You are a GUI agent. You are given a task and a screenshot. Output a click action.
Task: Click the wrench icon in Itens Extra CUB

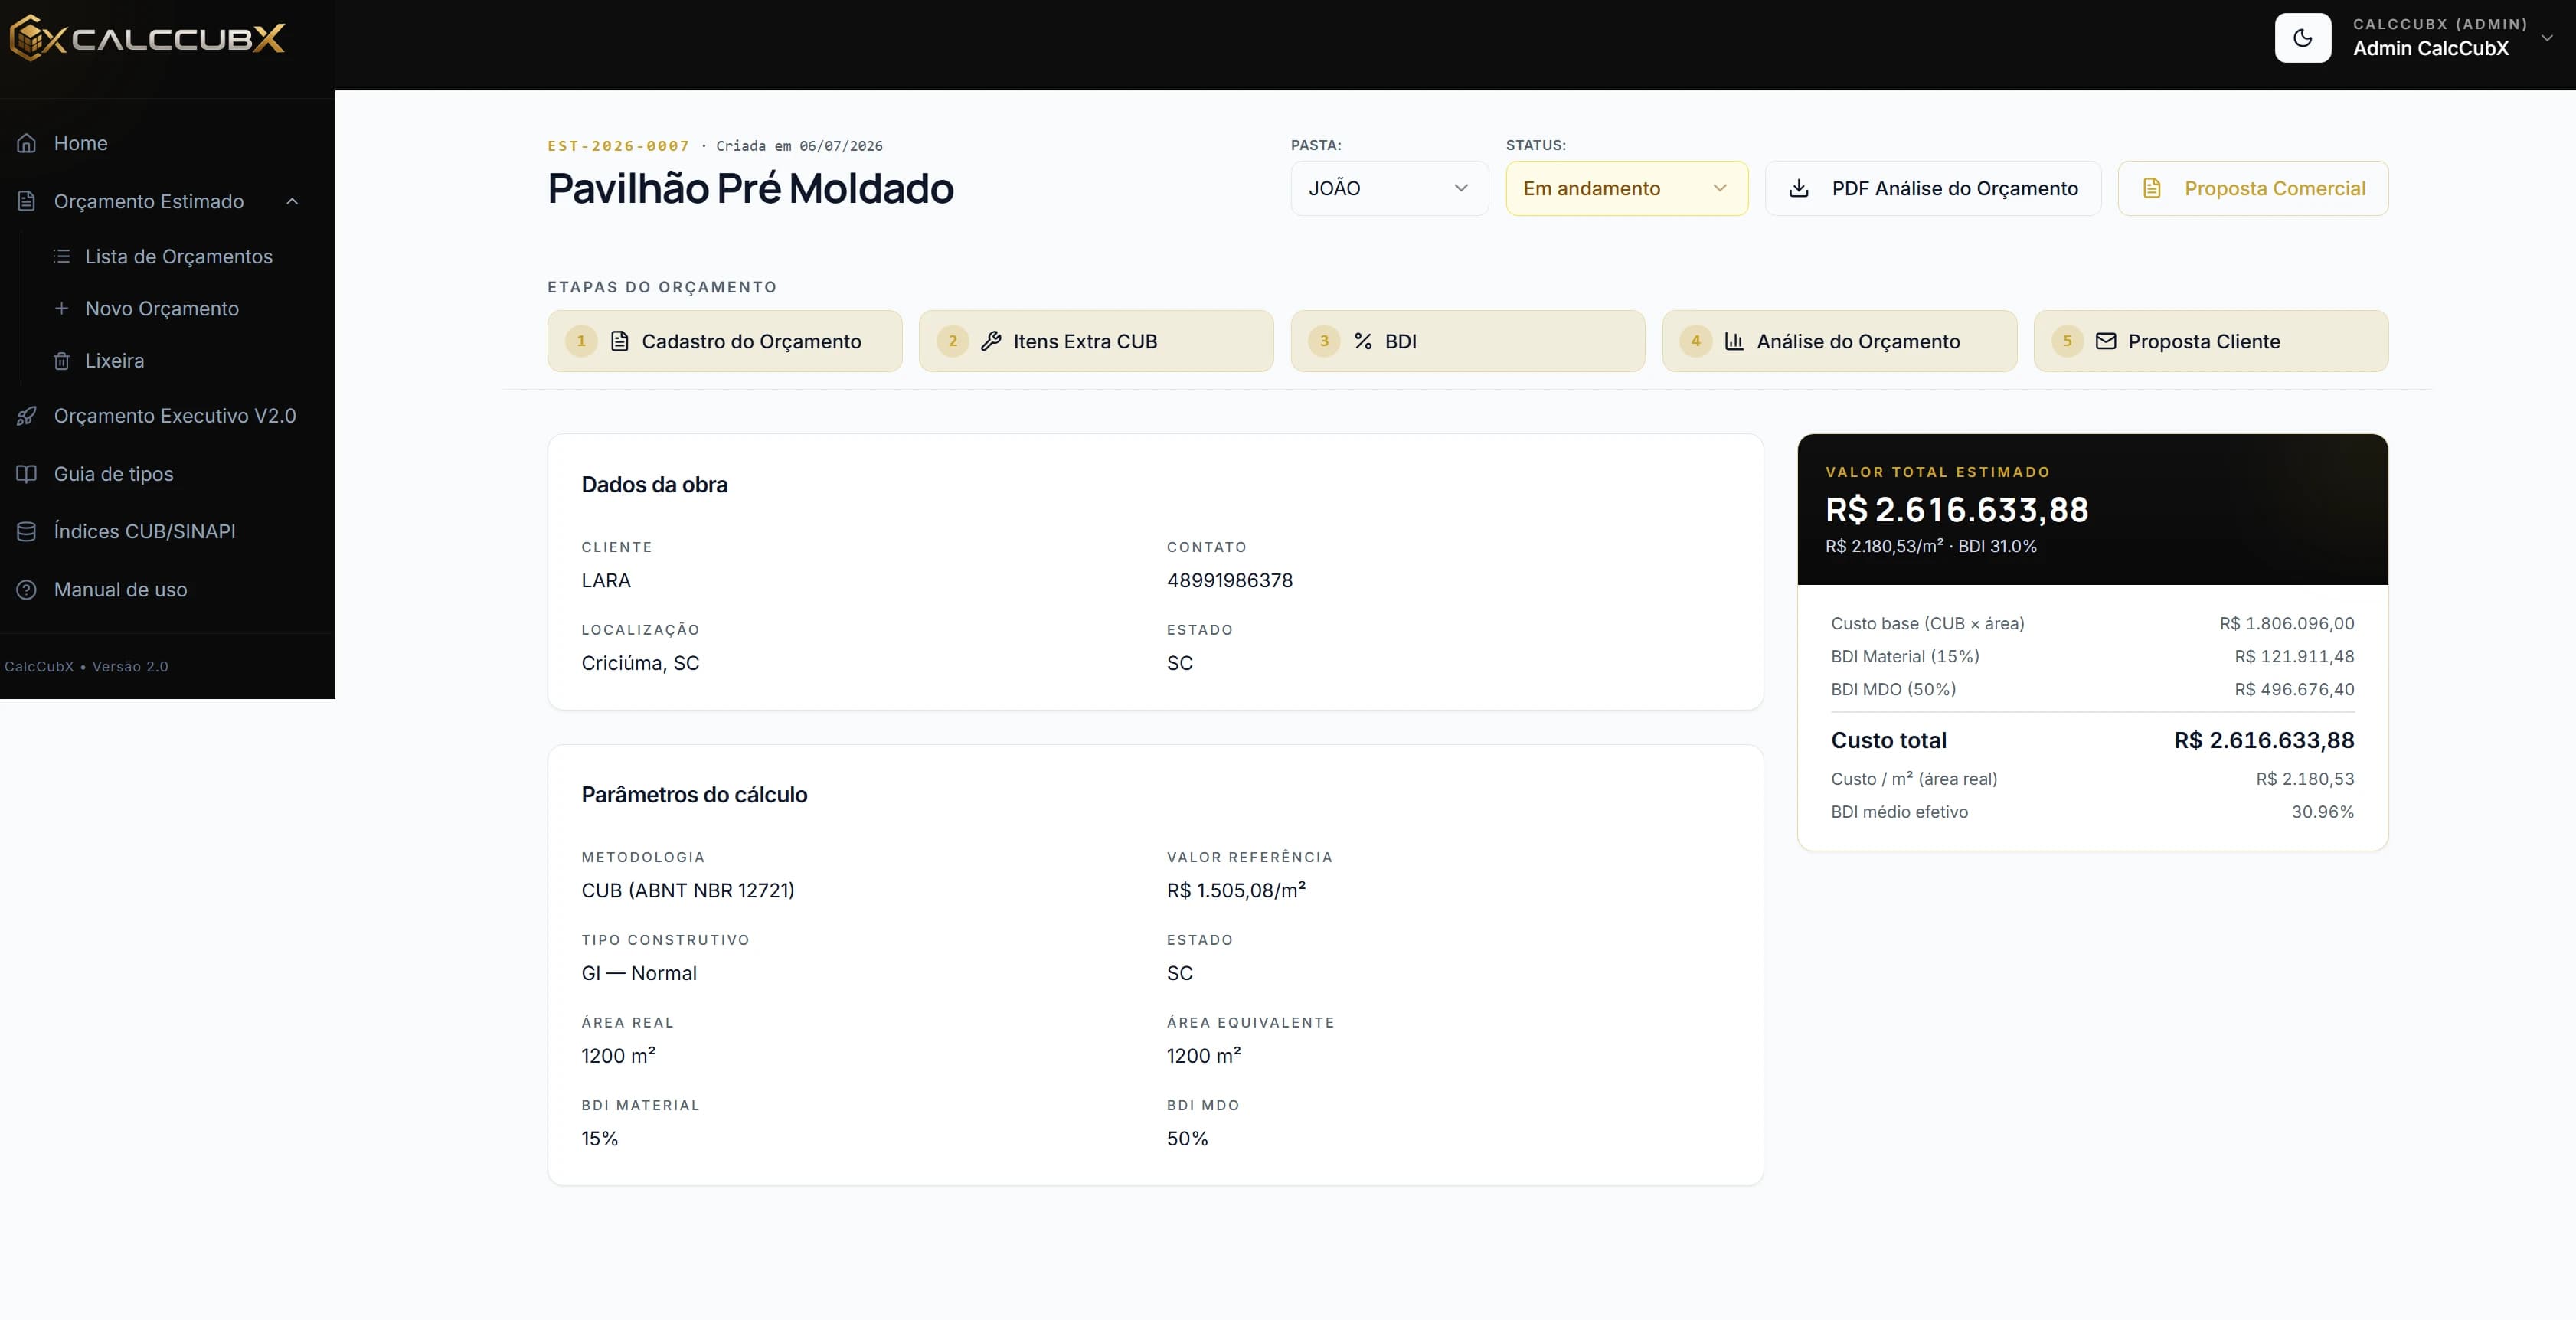pyautogui.click(x=991, y=341)
